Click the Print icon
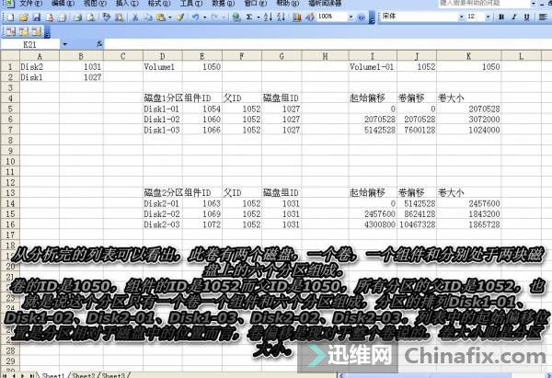The image size is (552, 378). pos(78,17)
